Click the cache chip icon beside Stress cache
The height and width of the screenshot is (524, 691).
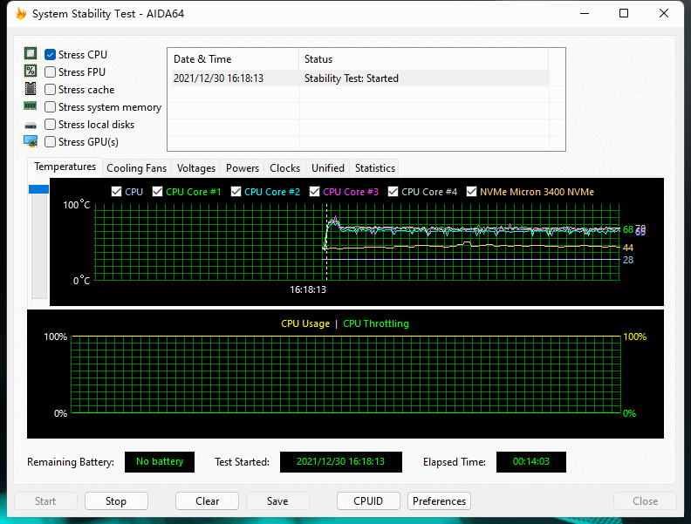point(31,89)
